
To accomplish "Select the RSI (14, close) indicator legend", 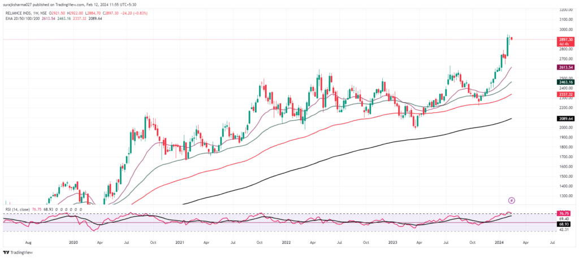I will (x=18, y=209).
